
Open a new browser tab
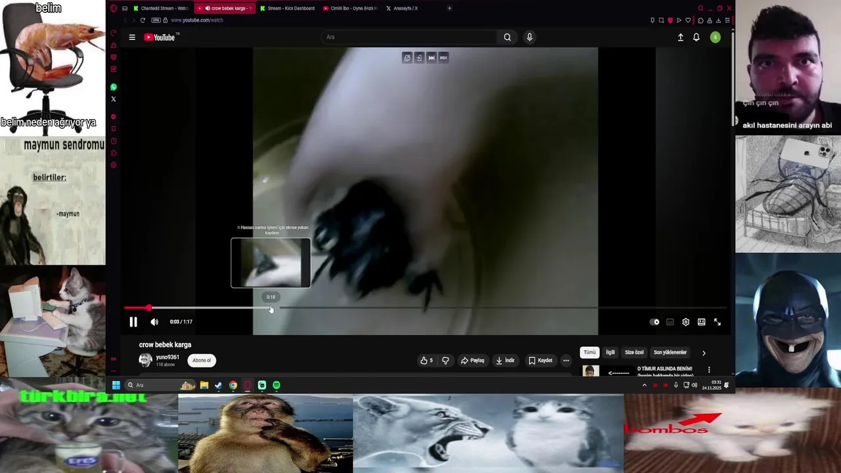point(449,9)
